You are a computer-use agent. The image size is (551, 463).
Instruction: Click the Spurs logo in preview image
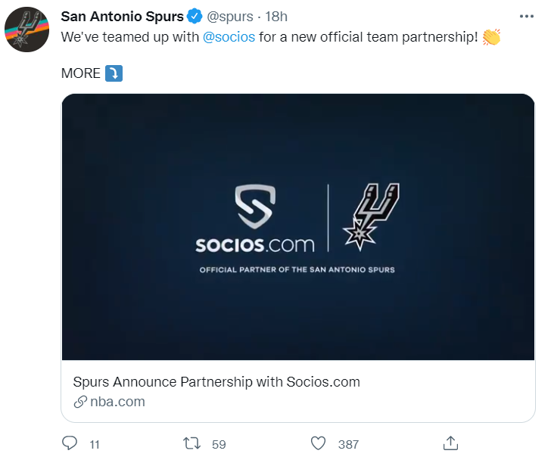[x=371, y=216]
